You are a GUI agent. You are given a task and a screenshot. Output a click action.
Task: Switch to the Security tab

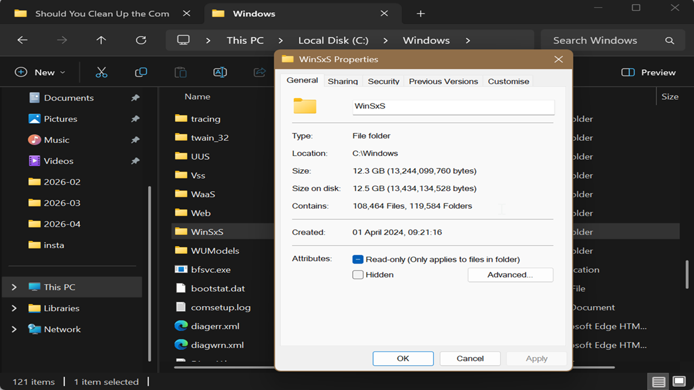click(x=383, y=81)
